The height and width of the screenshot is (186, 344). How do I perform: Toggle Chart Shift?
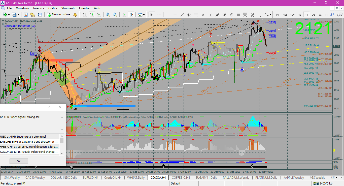click(x=131, y=15)
